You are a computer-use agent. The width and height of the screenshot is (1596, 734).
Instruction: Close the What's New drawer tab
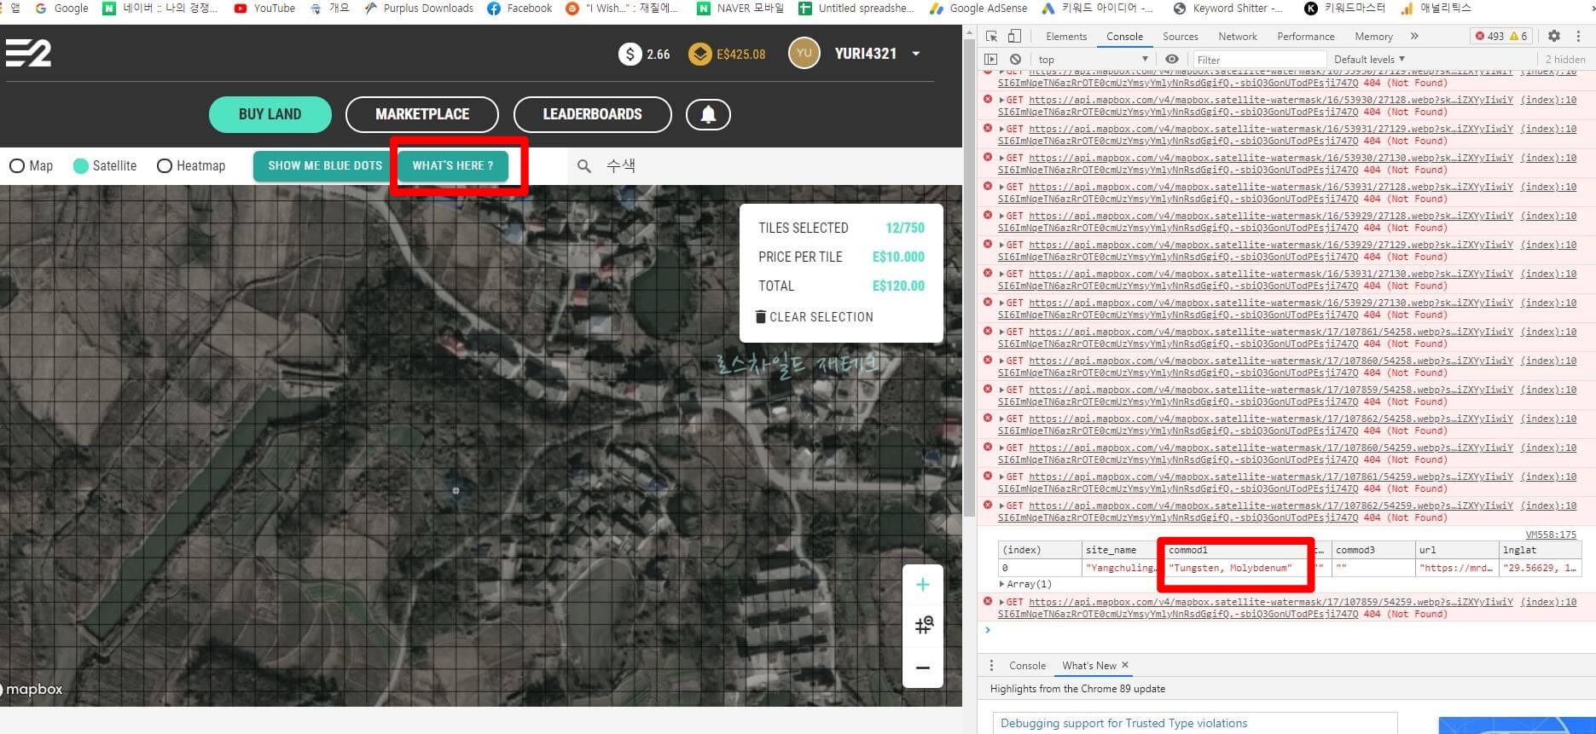[x=1125, y=665]
